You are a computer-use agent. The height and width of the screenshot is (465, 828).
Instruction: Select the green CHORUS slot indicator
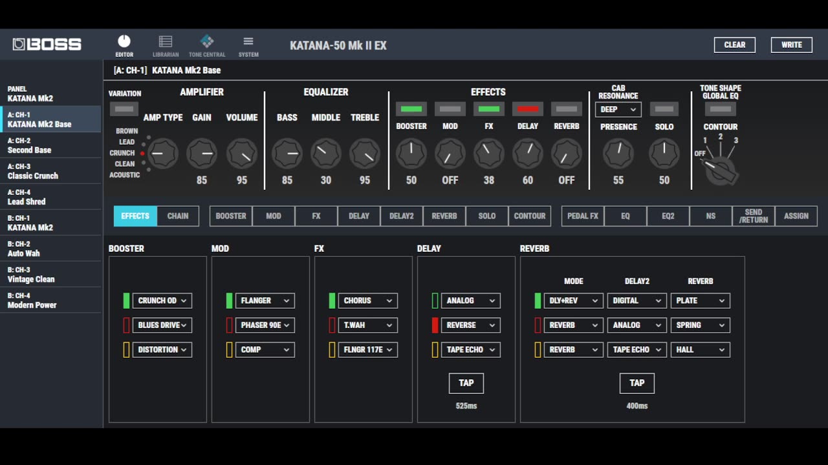(332, 300)
